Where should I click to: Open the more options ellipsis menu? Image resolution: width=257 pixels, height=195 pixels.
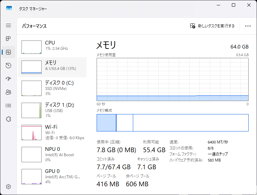coord(248,26)
